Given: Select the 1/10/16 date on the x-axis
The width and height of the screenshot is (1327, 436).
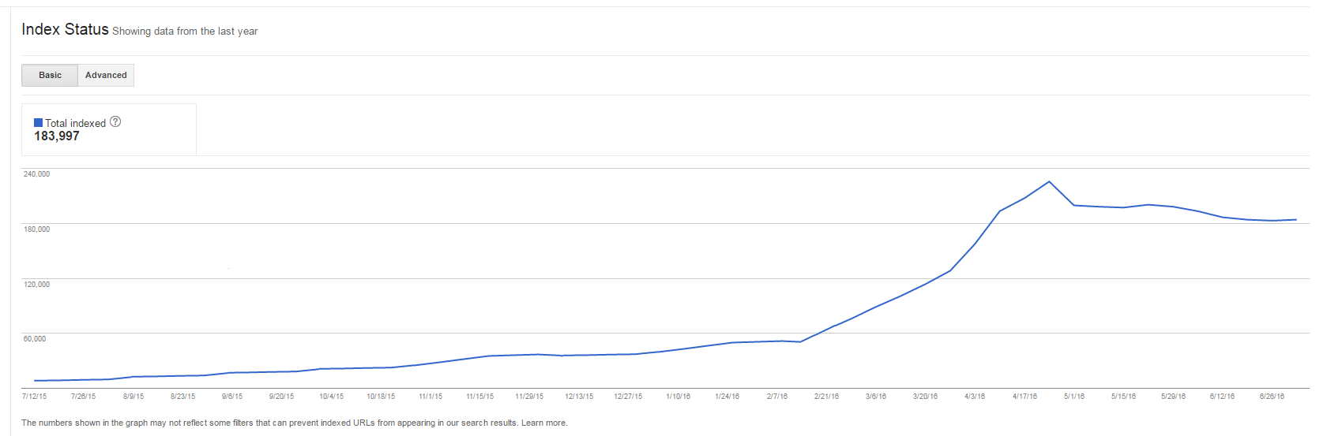Looking at the screenshot, I should coord(678,397).
